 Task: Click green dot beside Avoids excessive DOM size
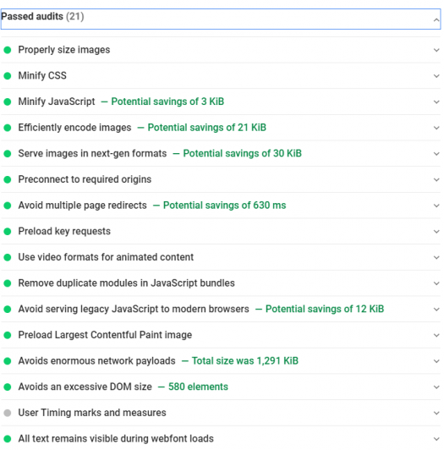click(8, 387)
